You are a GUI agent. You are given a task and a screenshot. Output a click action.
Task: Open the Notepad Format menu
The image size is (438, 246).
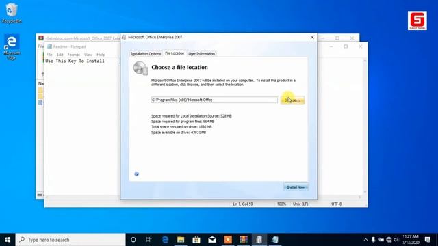tap(74, 55)
